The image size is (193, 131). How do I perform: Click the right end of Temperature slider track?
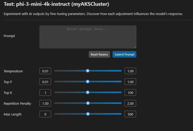(x=121, y=71)
